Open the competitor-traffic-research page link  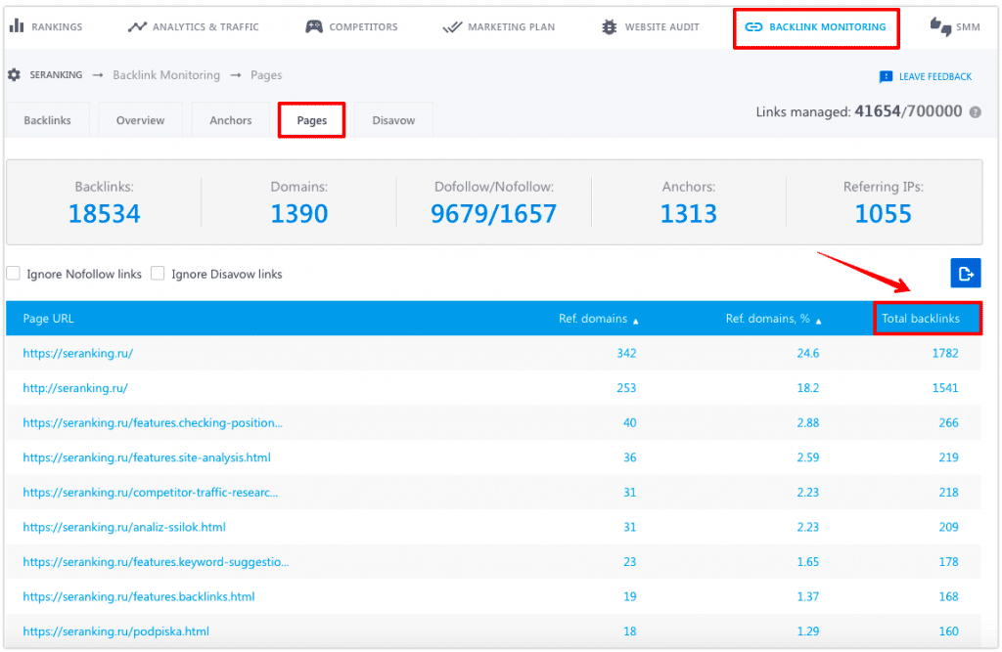[x=150, y=493]
